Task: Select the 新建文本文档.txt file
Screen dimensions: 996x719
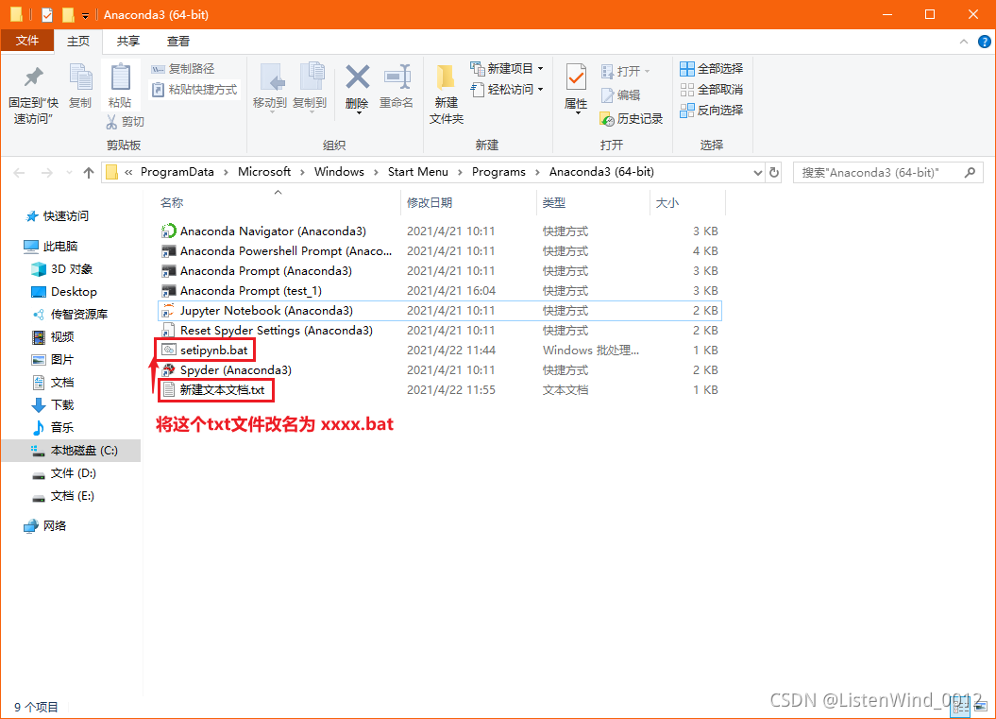Action: [x=440, y=389]
